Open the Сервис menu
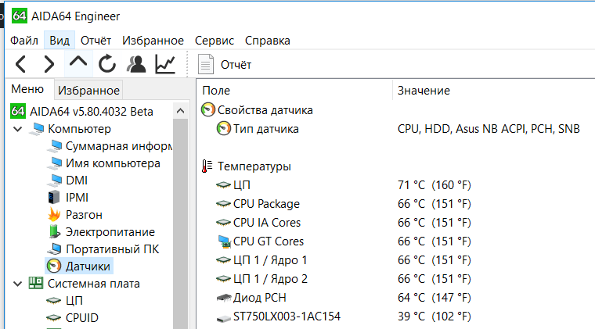 pyautogui.click(x=215, y=41)
